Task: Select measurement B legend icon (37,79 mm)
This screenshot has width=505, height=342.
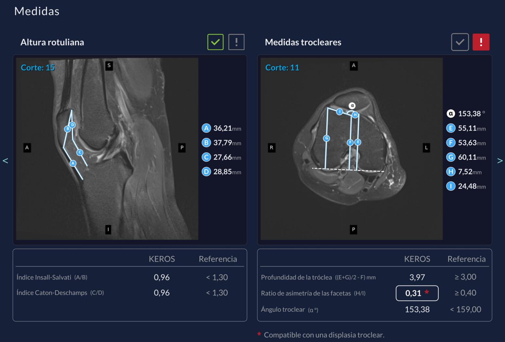Action: click(x=206, y=142)
